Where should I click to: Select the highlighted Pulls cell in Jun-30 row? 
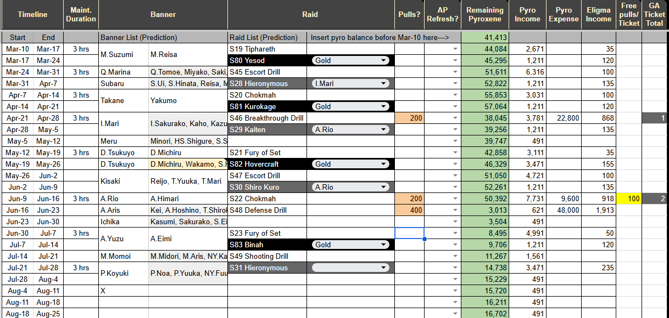pyautogui.click(x=409, y=233)
